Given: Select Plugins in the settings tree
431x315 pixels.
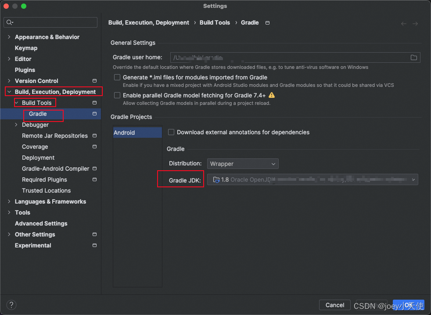Looking at the screenshot, I should pos(25,70).
